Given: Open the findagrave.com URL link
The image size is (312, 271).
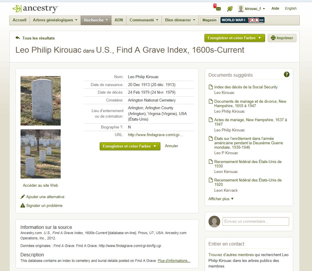Looking at the screenshot, I should point(156,135).
